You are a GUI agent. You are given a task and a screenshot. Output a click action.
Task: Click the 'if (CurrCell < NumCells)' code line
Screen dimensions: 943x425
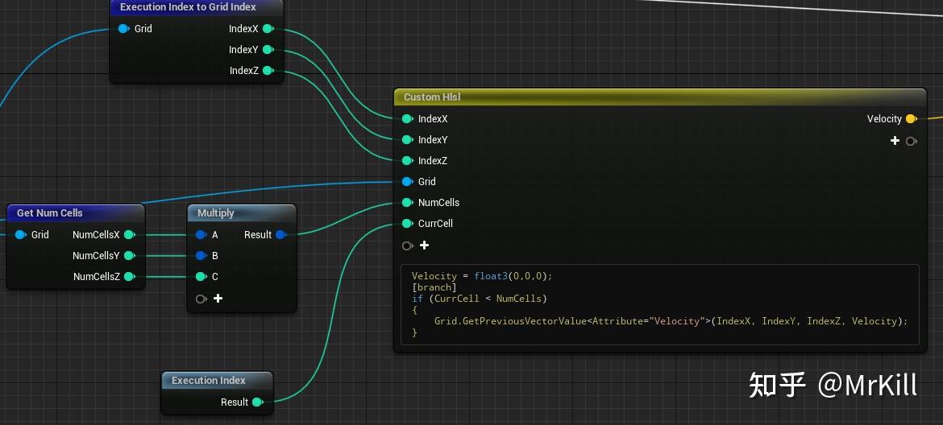pos(480,299)
